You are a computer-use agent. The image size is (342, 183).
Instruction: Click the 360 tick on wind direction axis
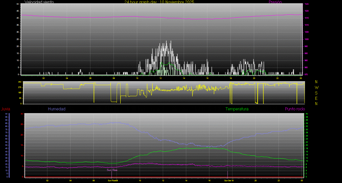pos(20,82)
